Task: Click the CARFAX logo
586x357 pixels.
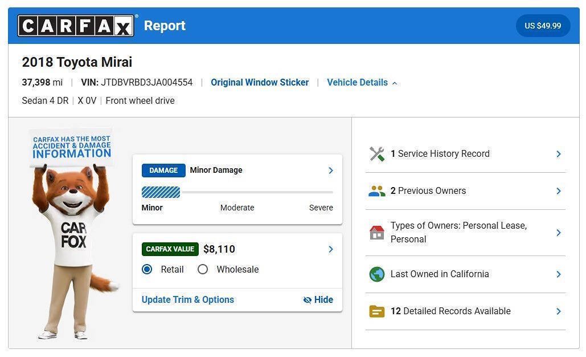Action: pyautogui.click(x=76, y=26)
